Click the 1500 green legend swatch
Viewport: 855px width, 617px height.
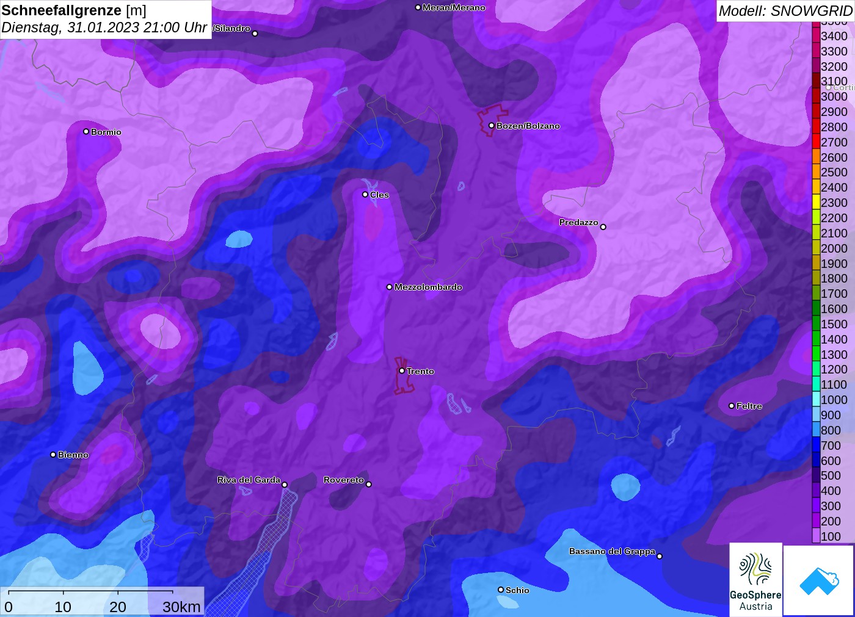click(816, 324)
